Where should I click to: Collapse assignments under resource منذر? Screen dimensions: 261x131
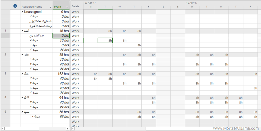pos(22,55)
